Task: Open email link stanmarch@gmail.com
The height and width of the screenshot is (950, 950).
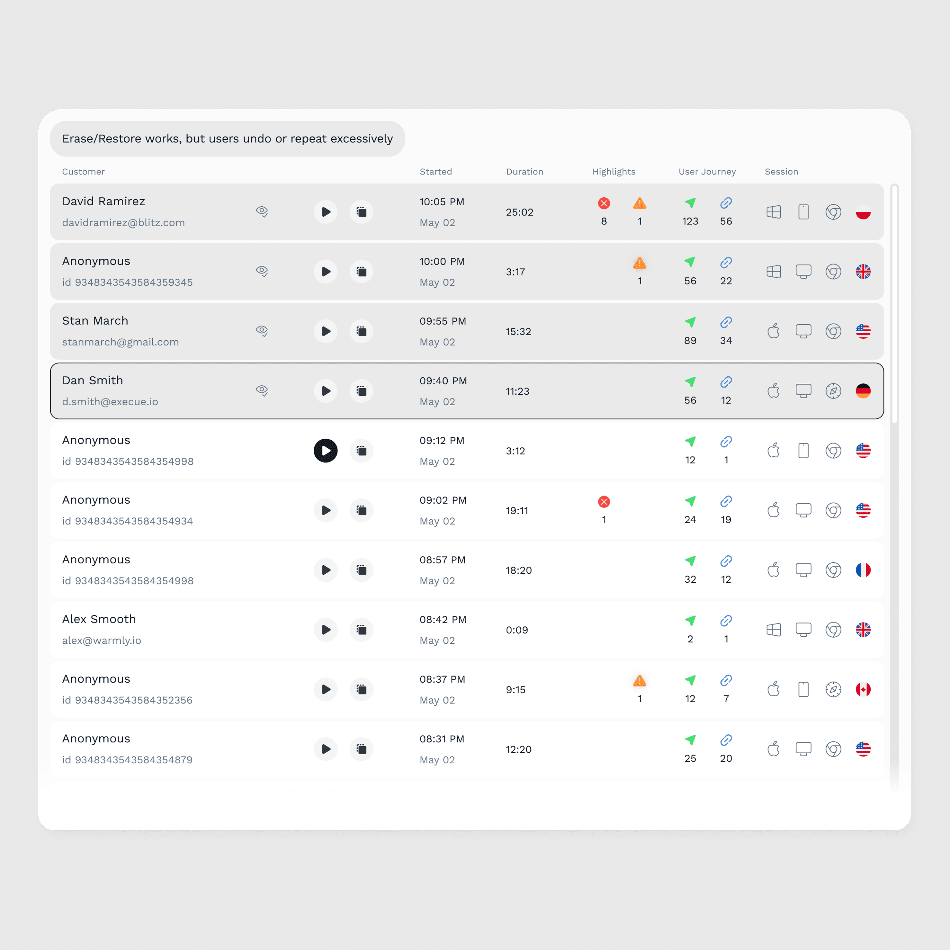Action: [x=121, y=342]
